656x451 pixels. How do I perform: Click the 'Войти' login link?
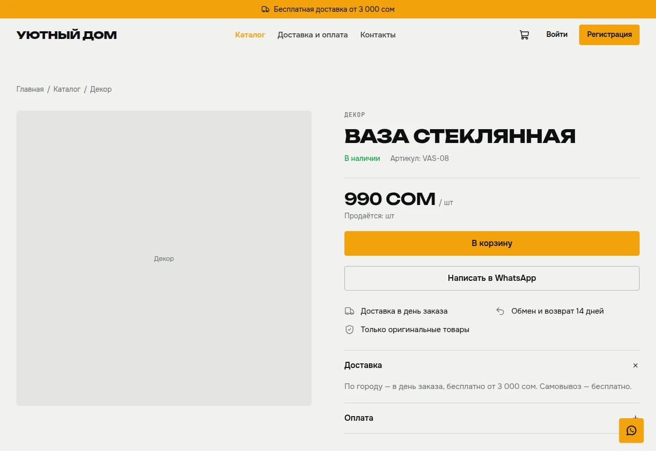pos(557,34)
